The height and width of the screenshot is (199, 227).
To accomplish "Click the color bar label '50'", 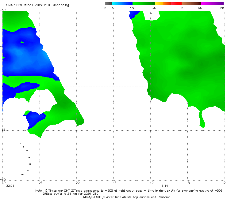I will pyautogui.click(x=181, y=8).
